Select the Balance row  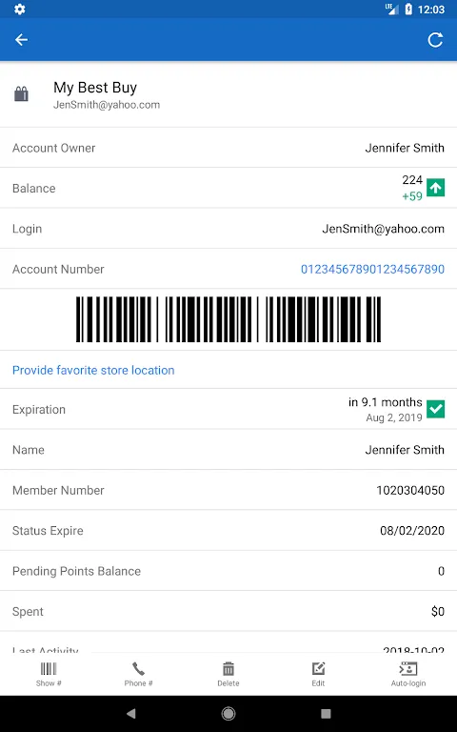tap(228, 188)
